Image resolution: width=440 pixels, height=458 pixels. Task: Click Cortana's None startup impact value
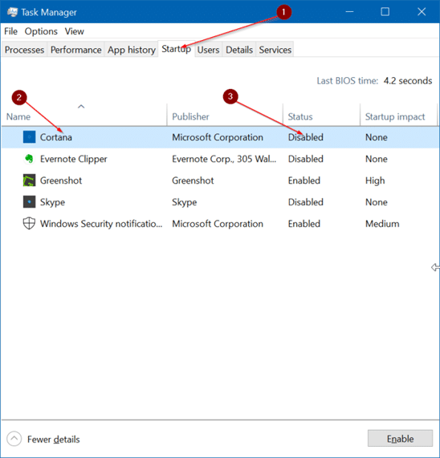point(377,137)
